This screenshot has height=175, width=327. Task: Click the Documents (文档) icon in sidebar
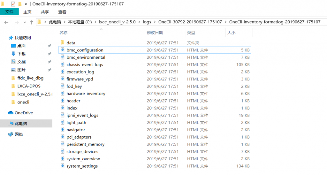tap(13, 62)
